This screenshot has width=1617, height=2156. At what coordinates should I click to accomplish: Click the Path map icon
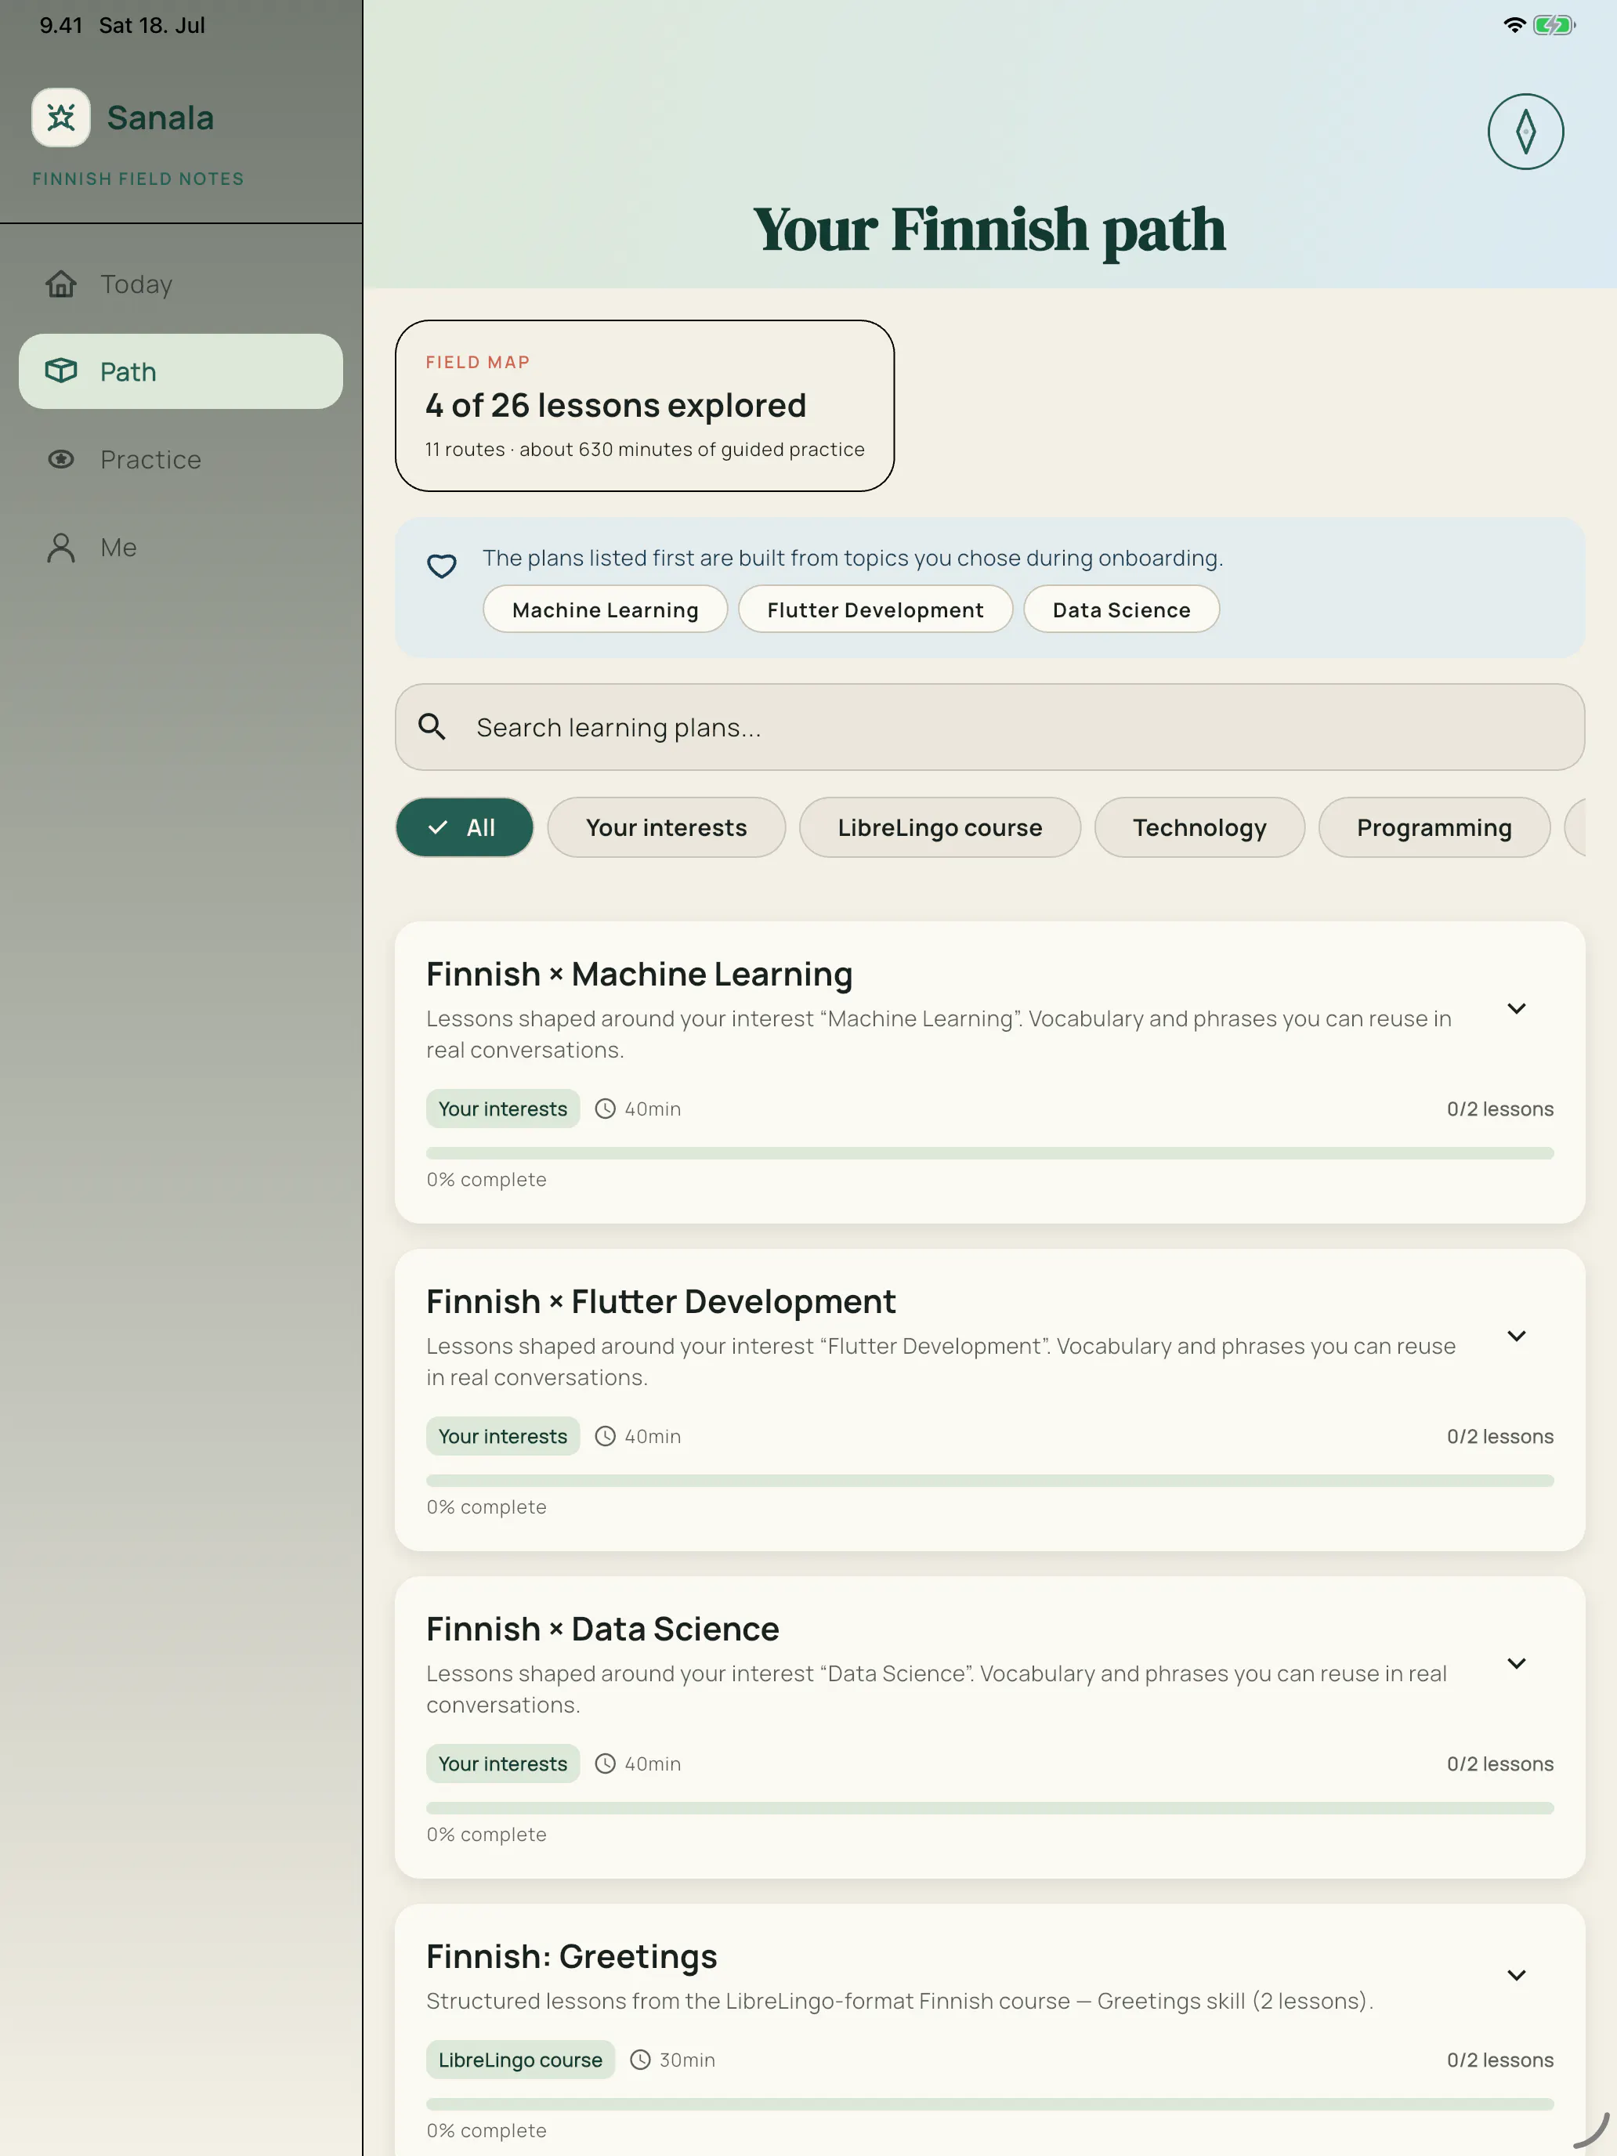click(x=60, y=371)
